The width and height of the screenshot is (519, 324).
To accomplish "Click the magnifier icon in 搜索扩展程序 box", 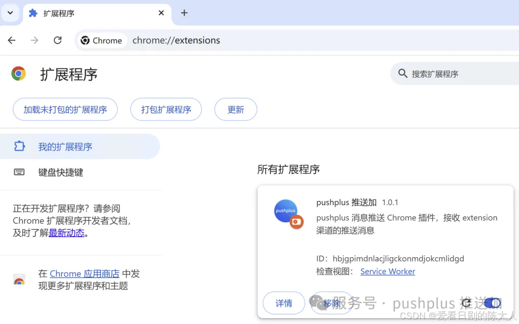I will [x=403, y=73].
